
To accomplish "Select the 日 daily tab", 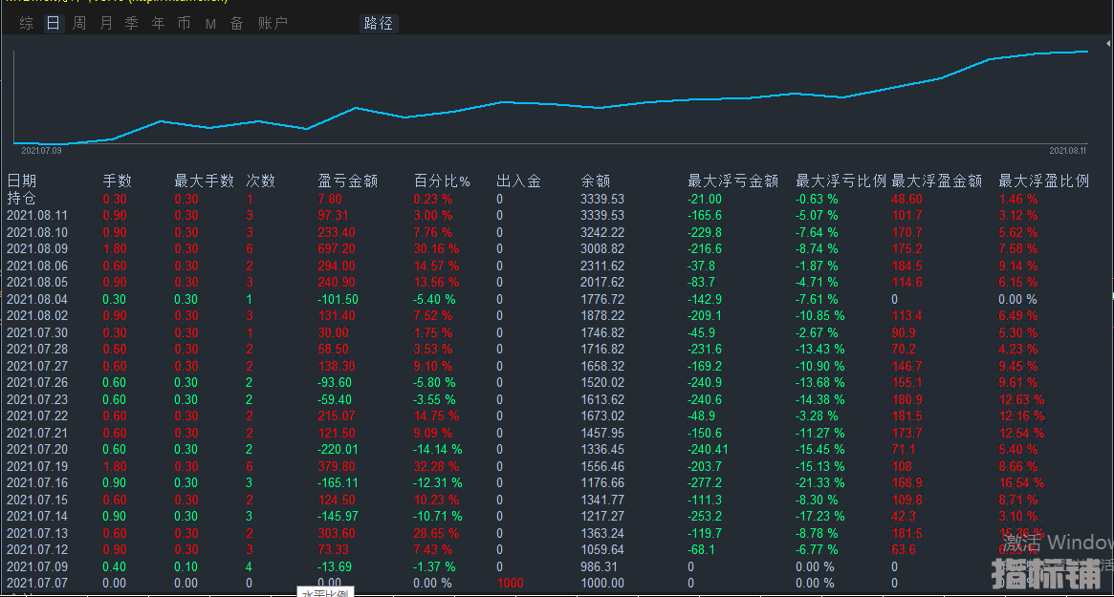I will tap(53, 23).
